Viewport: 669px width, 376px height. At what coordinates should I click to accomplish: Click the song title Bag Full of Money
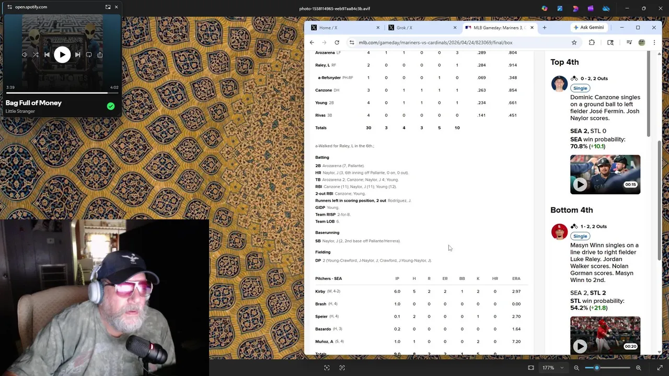pyautogui.click(x=34, y=103)
